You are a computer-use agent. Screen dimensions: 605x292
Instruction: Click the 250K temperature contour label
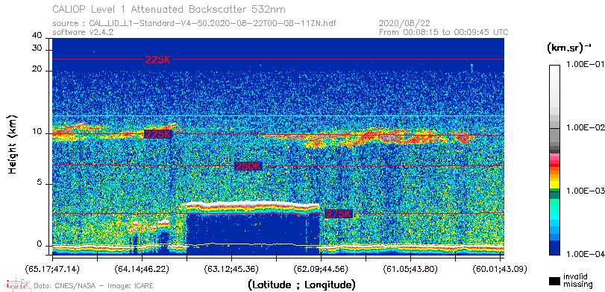(248, 166)
